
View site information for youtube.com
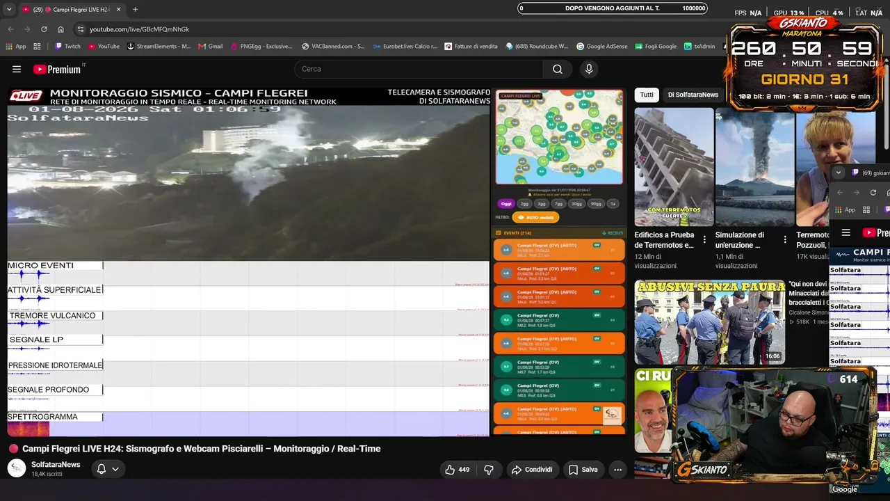(81, 29)
